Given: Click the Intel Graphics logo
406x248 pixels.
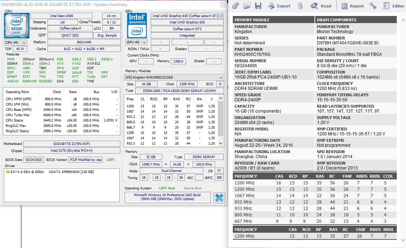Looking at the screenshot, I should point(137,26).
